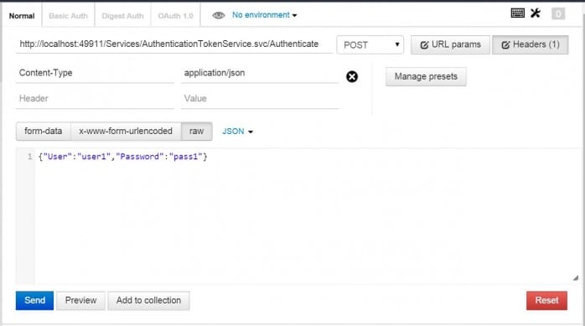
Task: Click the edit icon in Headers (1)
Action: click(x=505, y=45)
